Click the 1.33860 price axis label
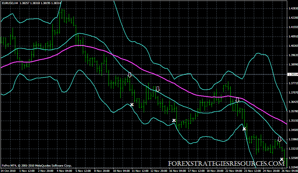Screen dimensions: 298x173 tap(293, 139)
